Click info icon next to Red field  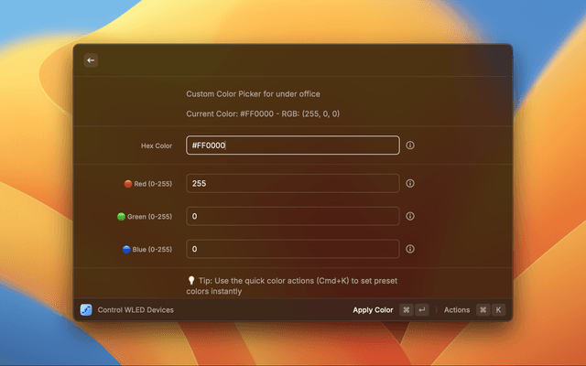410,184
